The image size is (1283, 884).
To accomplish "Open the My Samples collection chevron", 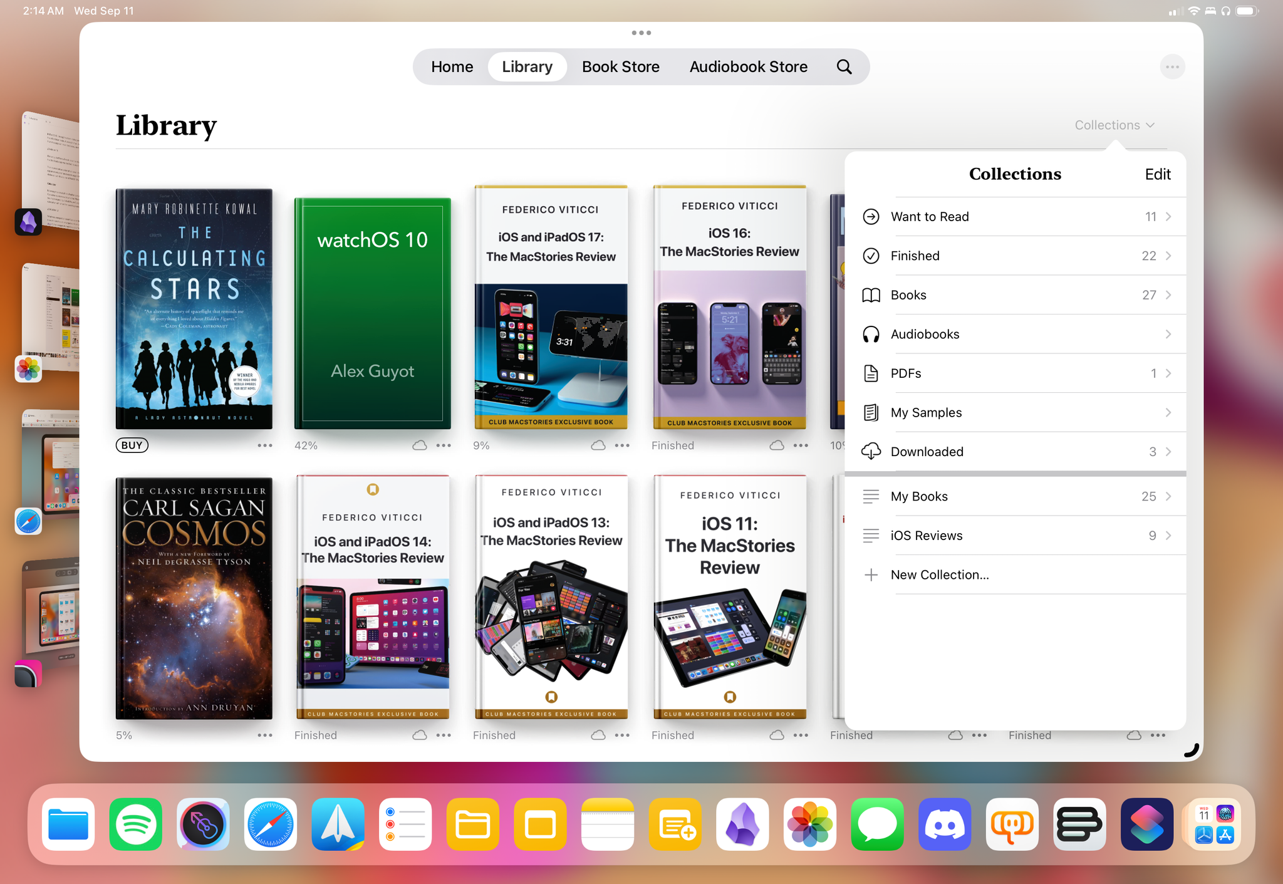I will (x=1168, y=412).
